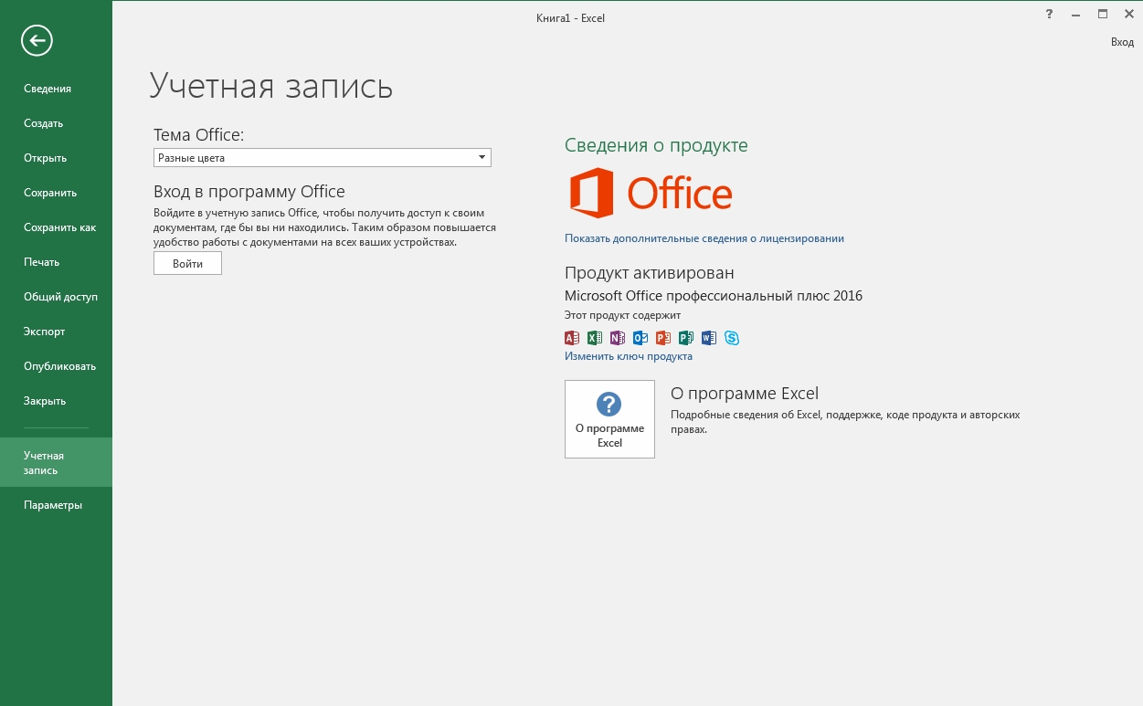Viewport: 1143px width, 706px height.
Task: Click the Этот продукт содержит label
Action: pos(622,315)
